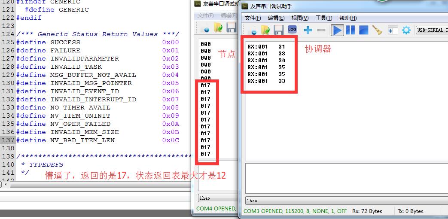Click the add window panel icon
The height and width of the screenshot is (219, 448).
pos(393,30)
